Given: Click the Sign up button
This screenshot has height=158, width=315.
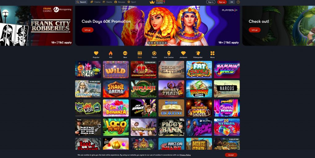Looking at the screenshot, I should [x=222, y=2].
